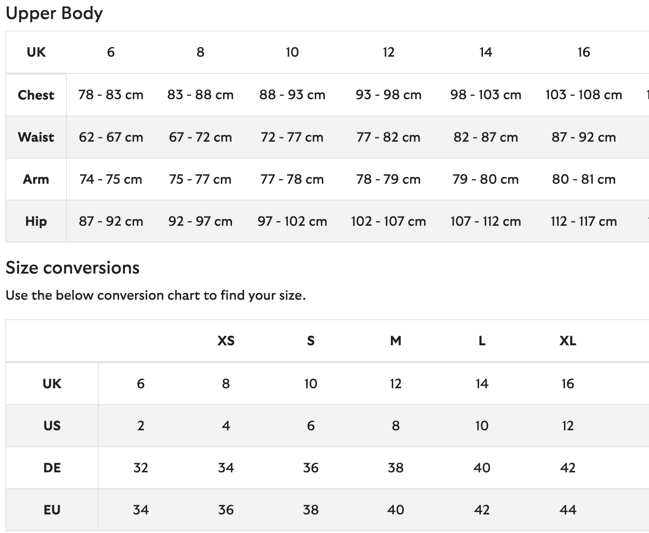The width and height of the screenshot is (649, 533).
Task: Select the XS column header
Action: point(226,340)
